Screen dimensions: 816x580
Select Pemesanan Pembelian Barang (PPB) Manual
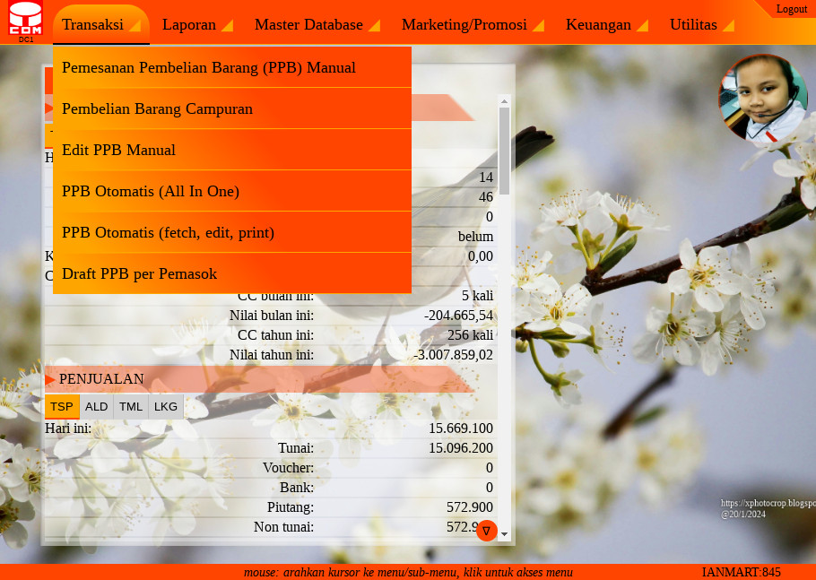(209, 67)
